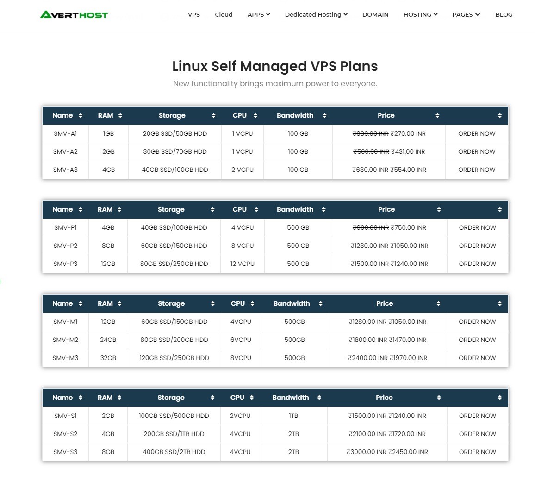Open the VPS menu item
Viewport: 535px width, 486px height.
(x=194, y=14)
